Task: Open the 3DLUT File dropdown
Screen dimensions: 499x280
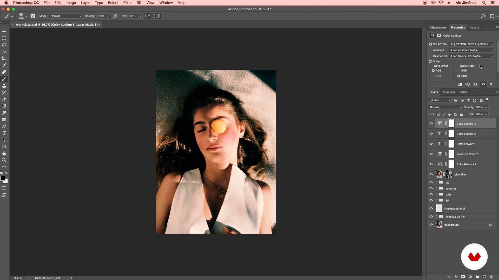Action: click(472, 44)
